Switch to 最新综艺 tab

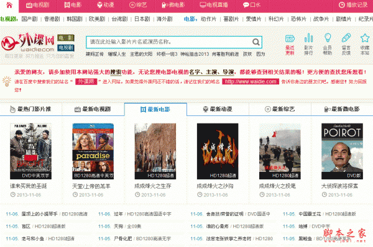(280, 109)
